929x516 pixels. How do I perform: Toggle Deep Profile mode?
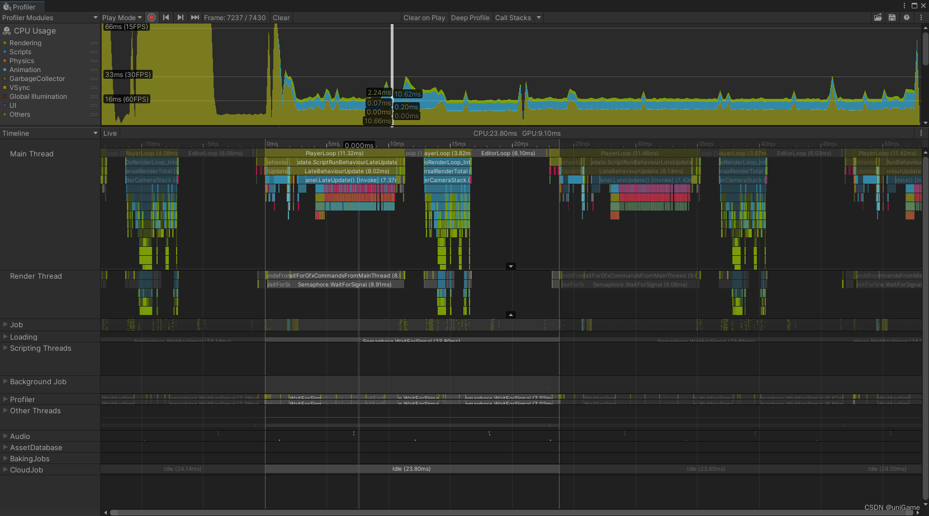(x=470, y=18)
